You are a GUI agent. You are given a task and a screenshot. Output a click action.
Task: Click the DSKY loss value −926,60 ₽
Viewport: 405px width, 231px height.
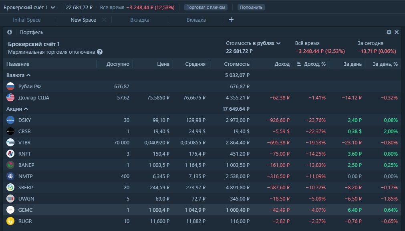pos(278,120)
